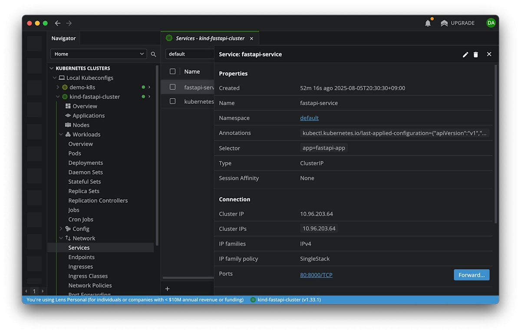Check the kubernetes row checkbox
The width and height of the screenshot is (521, 333).
point(173,101)
